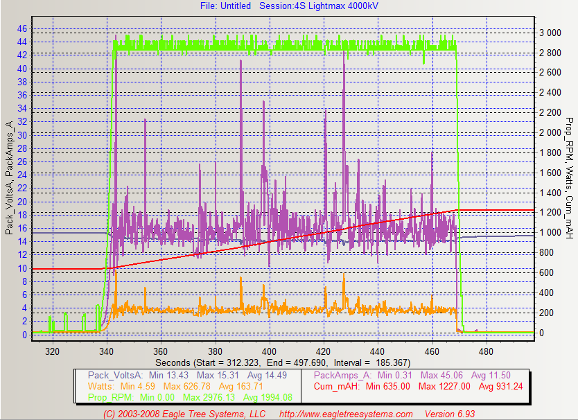
Task: Click the 46 label on left axis
Action: pyautogui.click(x=21, y=29)
